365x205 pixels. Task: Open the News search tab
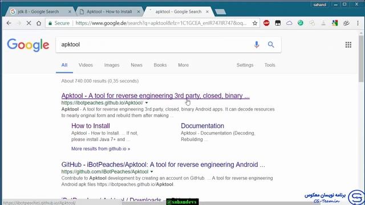click(136, 65)
